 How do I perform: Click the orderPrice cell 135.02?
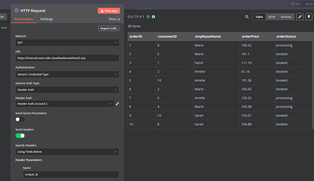tap(257, 98)
